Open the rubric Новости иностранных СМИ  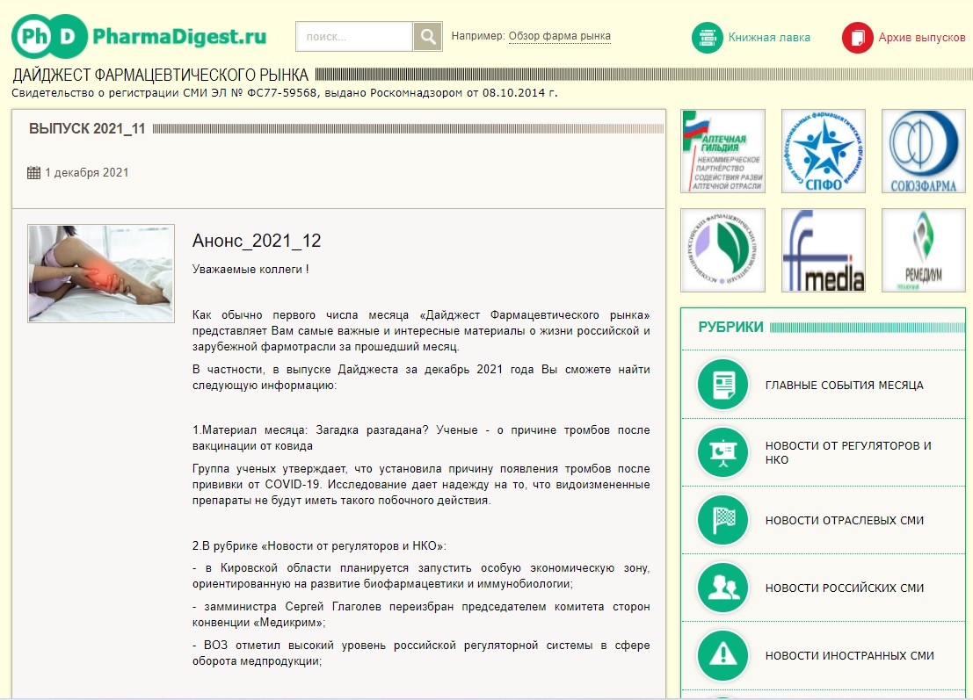[849, 655]
